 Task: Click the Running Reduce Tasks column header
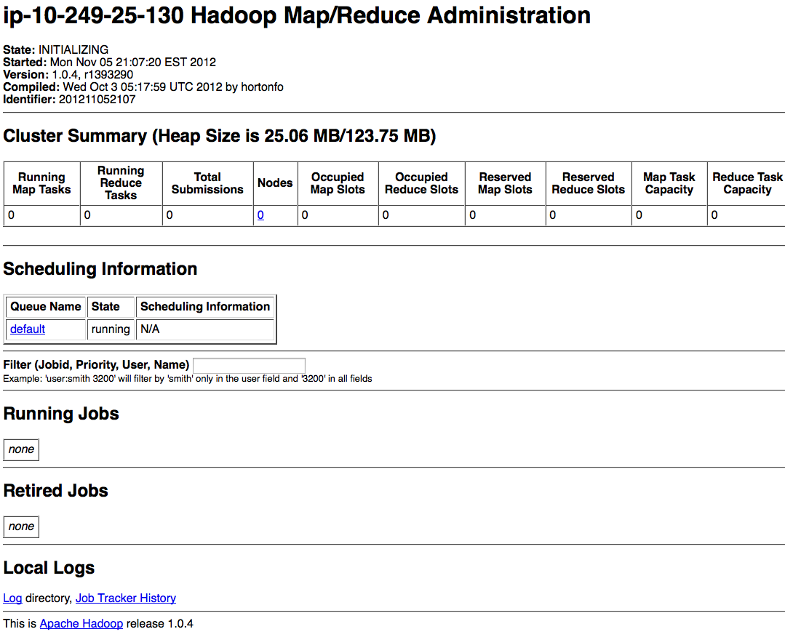pyautogui.click(x=121, y=183)
